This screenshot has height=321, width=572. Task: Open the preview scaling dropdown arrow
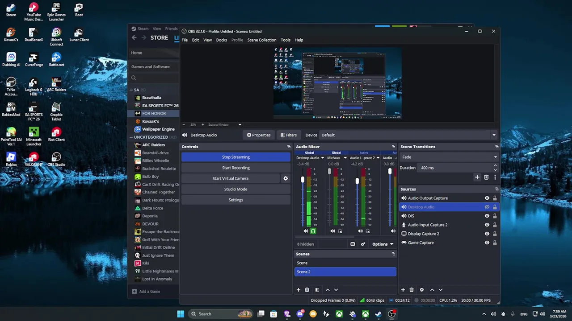tap(240, 125)
